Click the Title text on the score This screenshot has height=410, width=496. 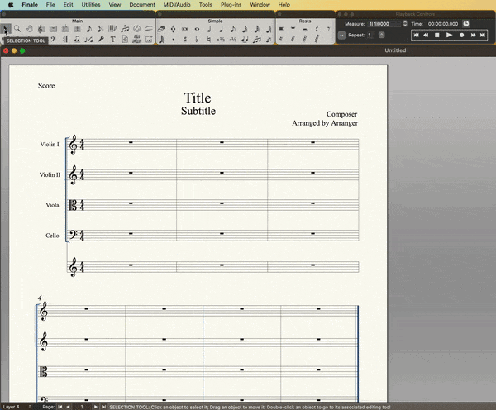pos(198,98)
